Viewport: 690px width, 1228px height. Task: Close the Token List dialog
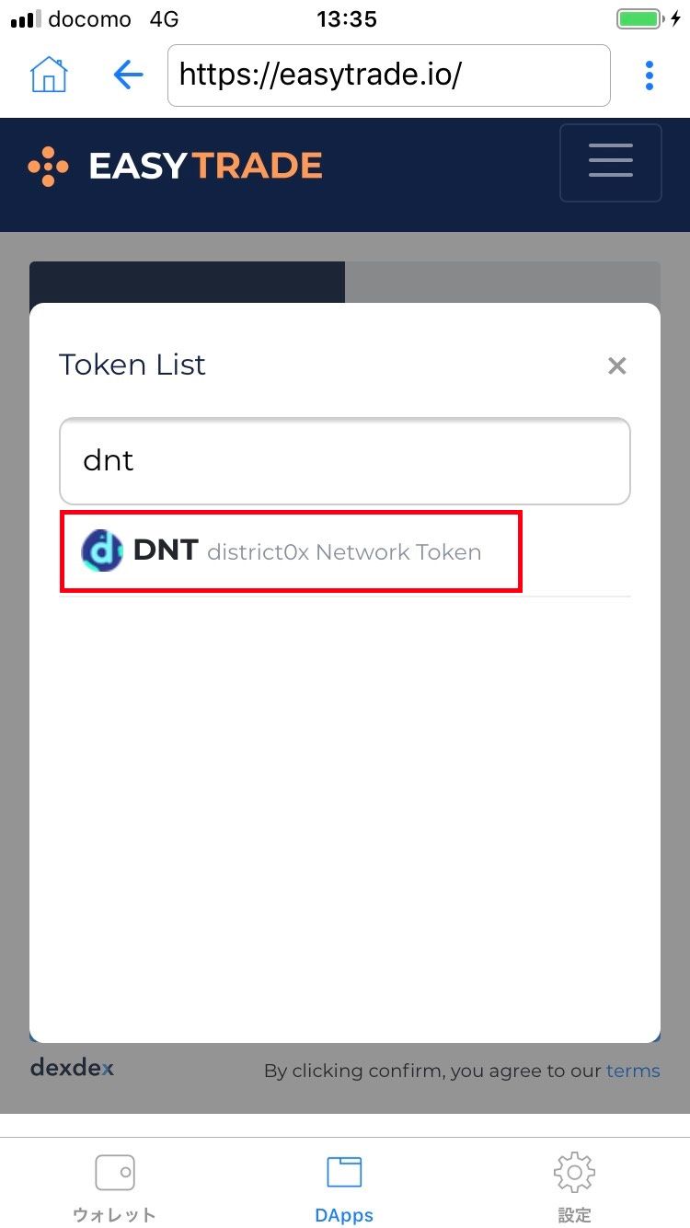(616, 365)
